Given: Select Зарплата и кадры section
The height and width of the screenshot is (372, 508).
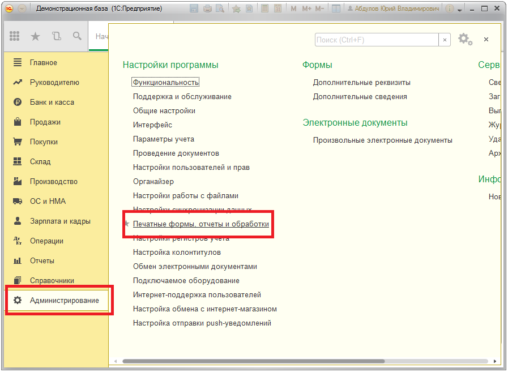Looking at the screenshot, I should click(x=59, y=221).
